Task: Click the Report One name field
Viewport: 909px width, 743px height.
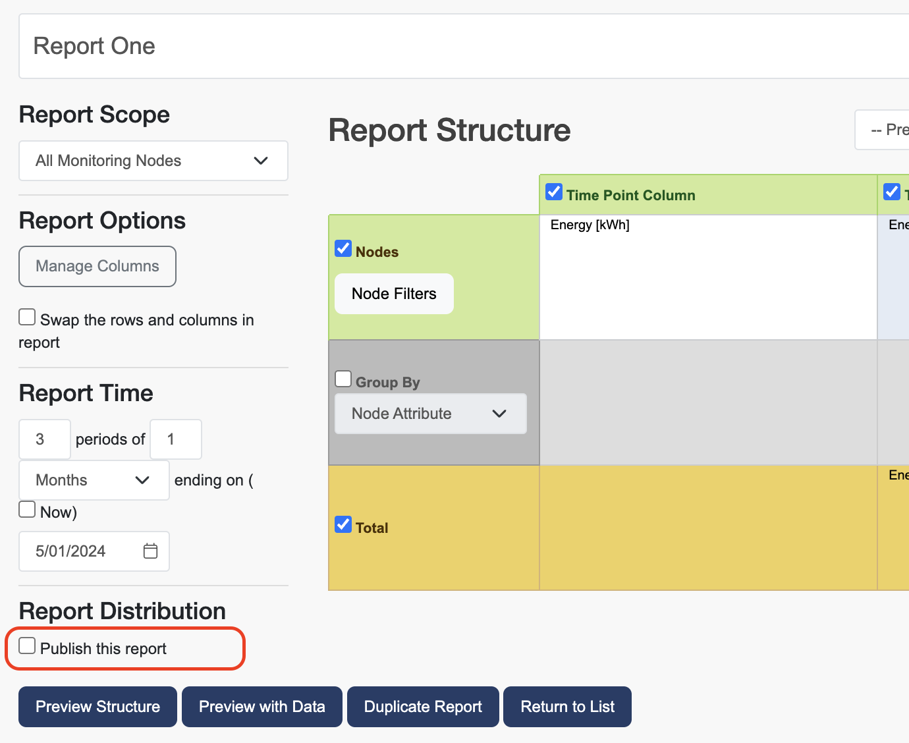Action: (x=461, y=46)
